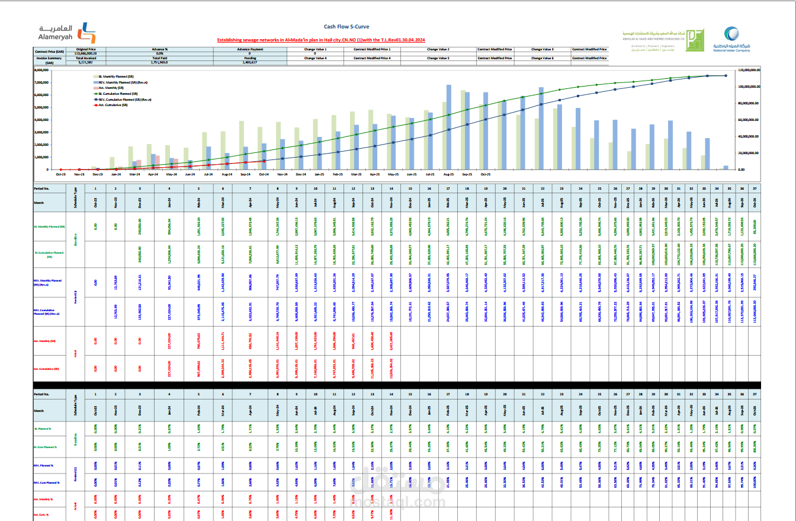This screenshot has height=521, width=796.
Task: Select the 'Change Value 4' header
Action: [315, 58]
